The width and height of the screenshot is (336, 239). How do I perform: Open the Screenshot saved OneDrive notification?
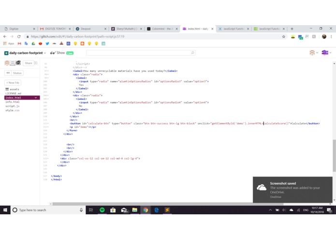(292, 190)
